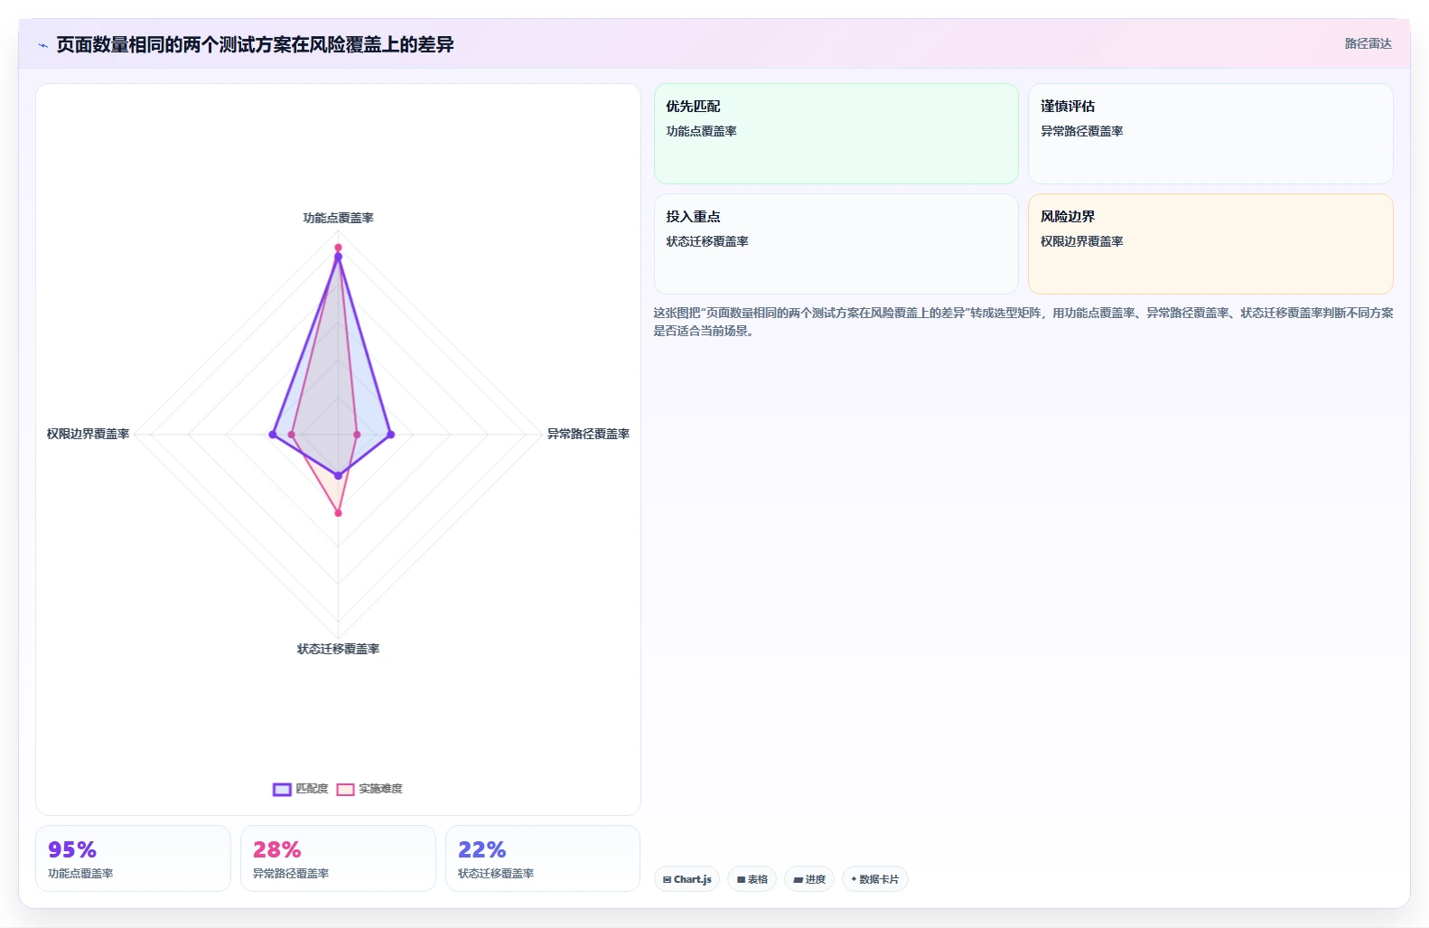The width and height of the screenshot is (1429, 928).
Task: Click the radar axis label 权限边界覆盖率
Action: [x=88, y=434]
